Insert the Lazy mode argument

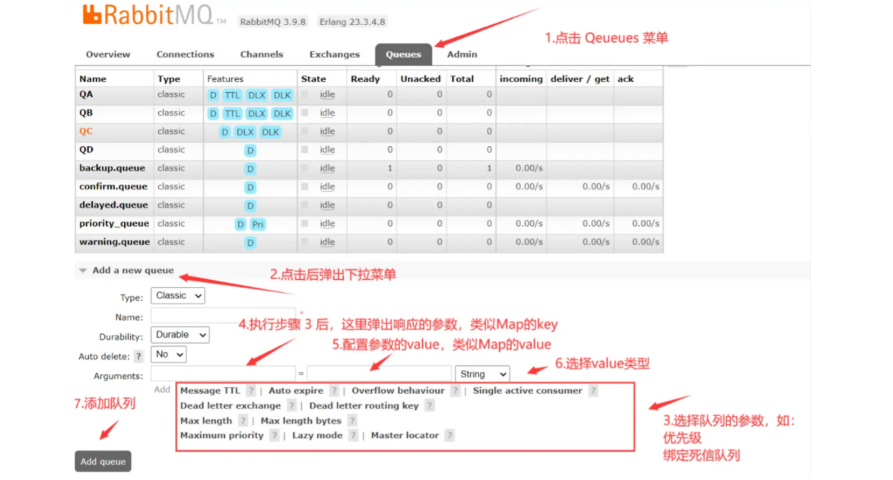click(x=317, y=436)
